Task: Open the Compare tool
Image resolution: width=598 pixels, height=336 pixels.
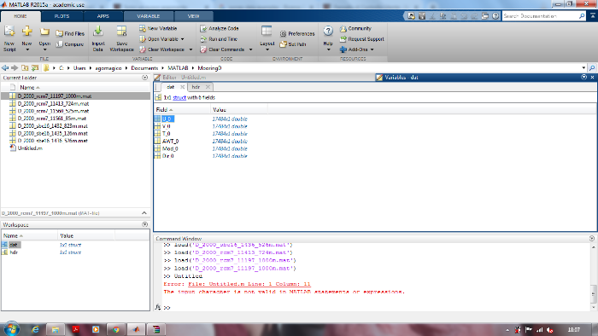Action: [x=70, y=44]
